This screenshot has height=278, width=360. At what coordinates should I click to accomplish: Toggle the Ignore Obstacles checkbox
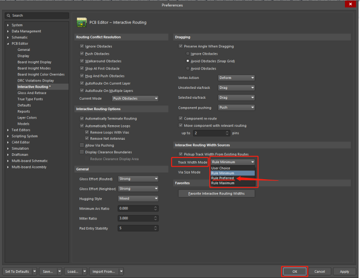pos(82,46)
